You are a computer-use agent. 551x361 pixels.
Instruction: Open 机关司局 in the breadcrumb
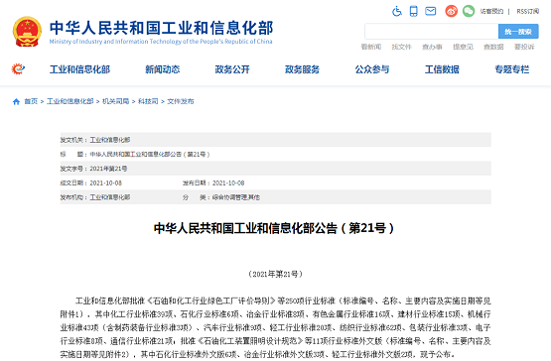[115, 101]
